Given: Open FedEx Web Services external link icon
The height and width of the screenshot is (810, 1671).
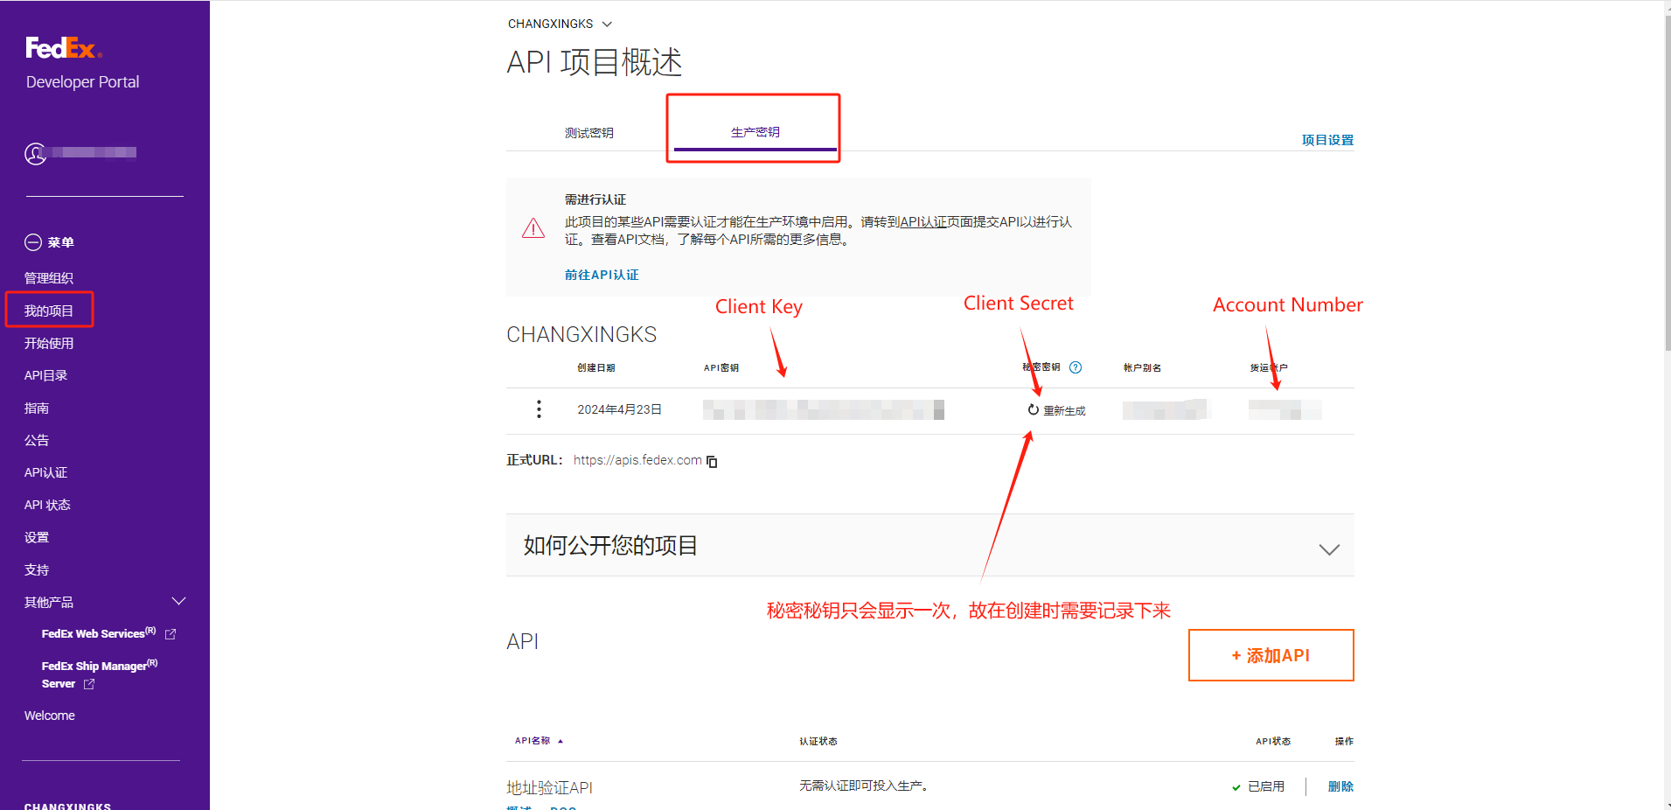Looking at the screenshot, I should click(171, 634).
